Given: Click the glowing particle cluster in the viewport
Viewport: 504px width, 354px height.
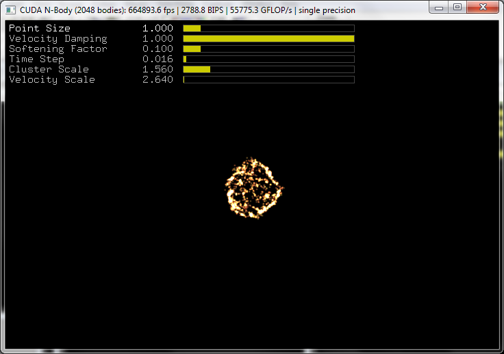Looking at the screenshot, I should (254, 188).
